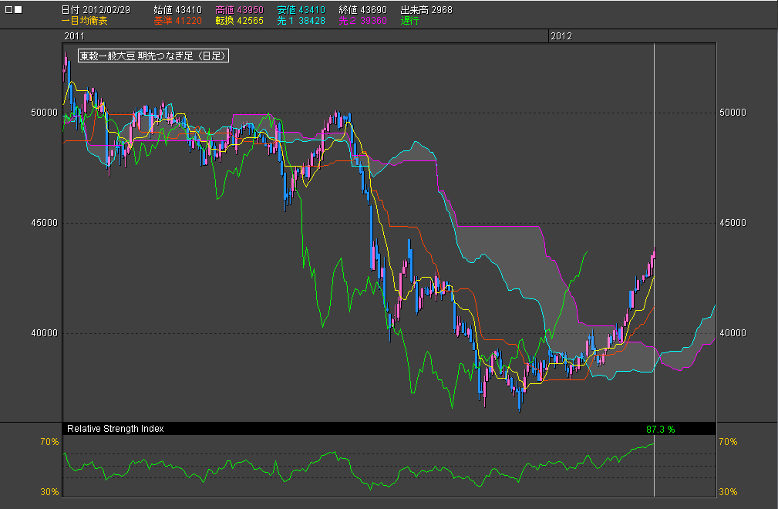Select the cyan 先1 38428 legend entry
The width and height of the screenshot is (778, 509).
301,21
